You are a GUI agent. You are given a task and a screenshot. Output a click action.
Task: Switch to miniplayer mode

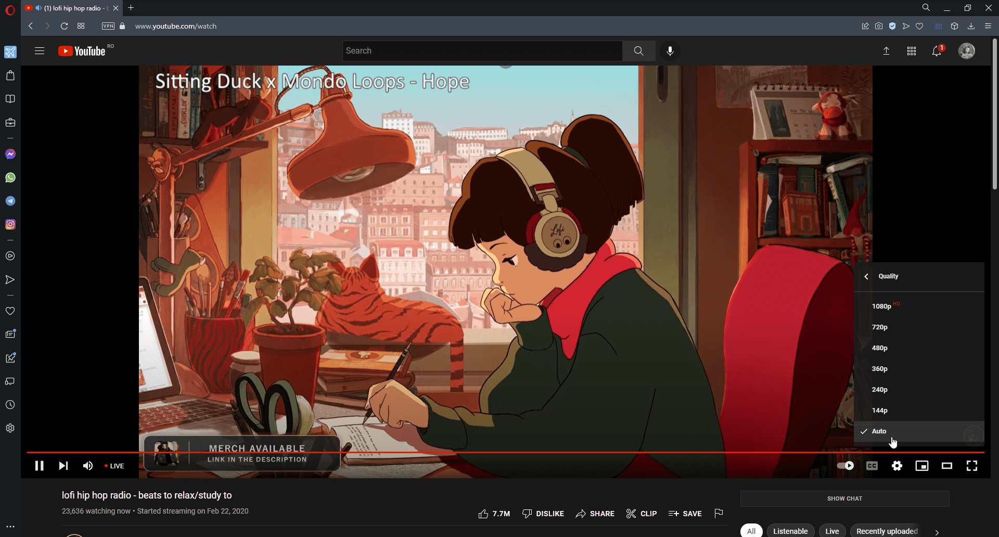tap(922, 466)
